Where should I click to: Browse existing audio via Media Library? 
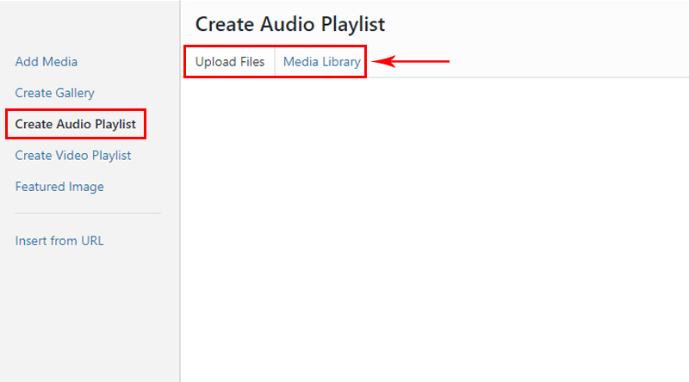[321, 61]
